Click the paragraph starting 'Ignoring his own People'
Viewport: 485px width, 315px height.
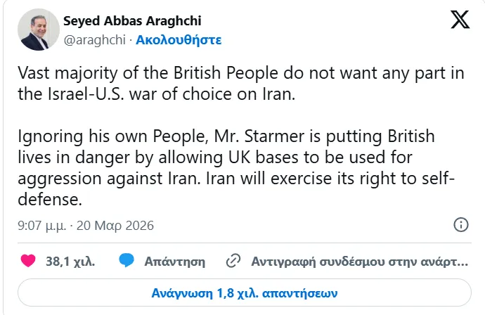tap(232, 167)
